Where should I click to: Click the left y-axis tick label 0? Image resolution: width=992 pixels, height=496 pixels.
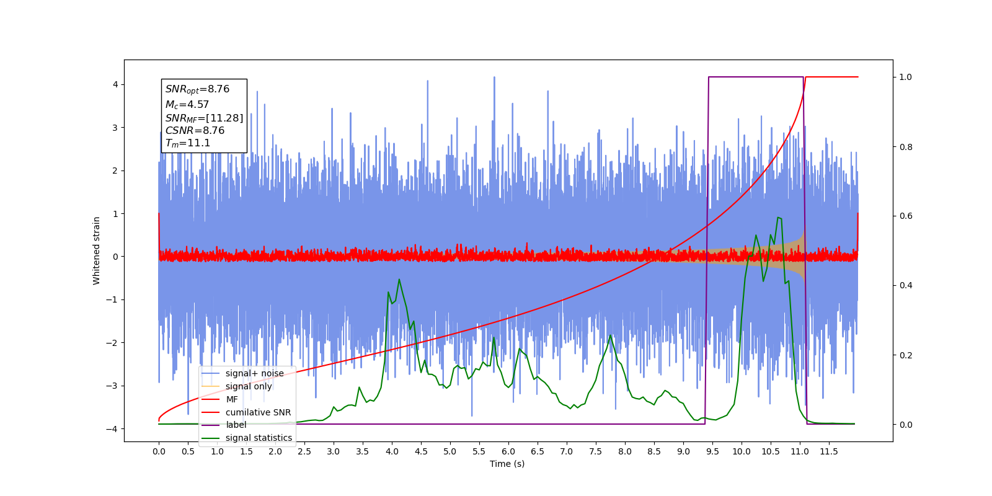click(115, 257)
